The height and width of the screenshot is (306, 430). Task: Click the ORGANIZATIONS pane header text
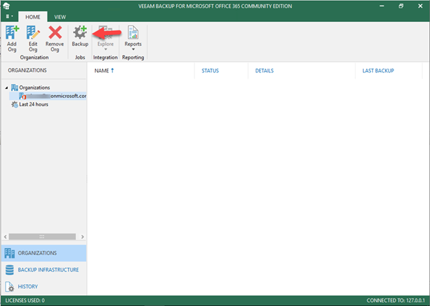(x=27, y=70)
